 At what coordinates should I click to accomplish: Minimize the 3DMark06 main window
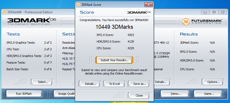pos(205,12)
